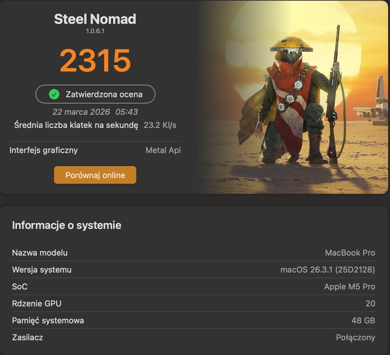
Task: Click the date 22 marca 2026
Action: pyautogui.click(x=81, y=112)
